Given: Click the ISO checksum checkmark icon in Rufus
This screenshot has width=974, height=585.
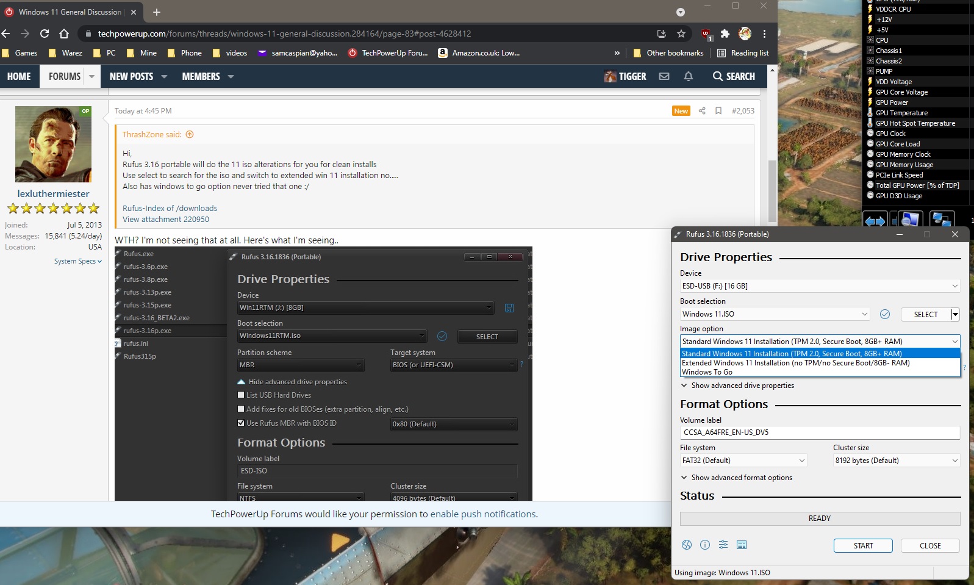Looking at the screenshot, I should click(885, 314).
